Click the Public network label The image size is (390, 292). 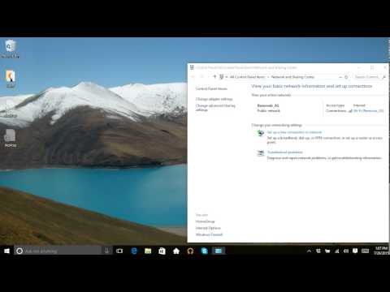click(268, 110)
